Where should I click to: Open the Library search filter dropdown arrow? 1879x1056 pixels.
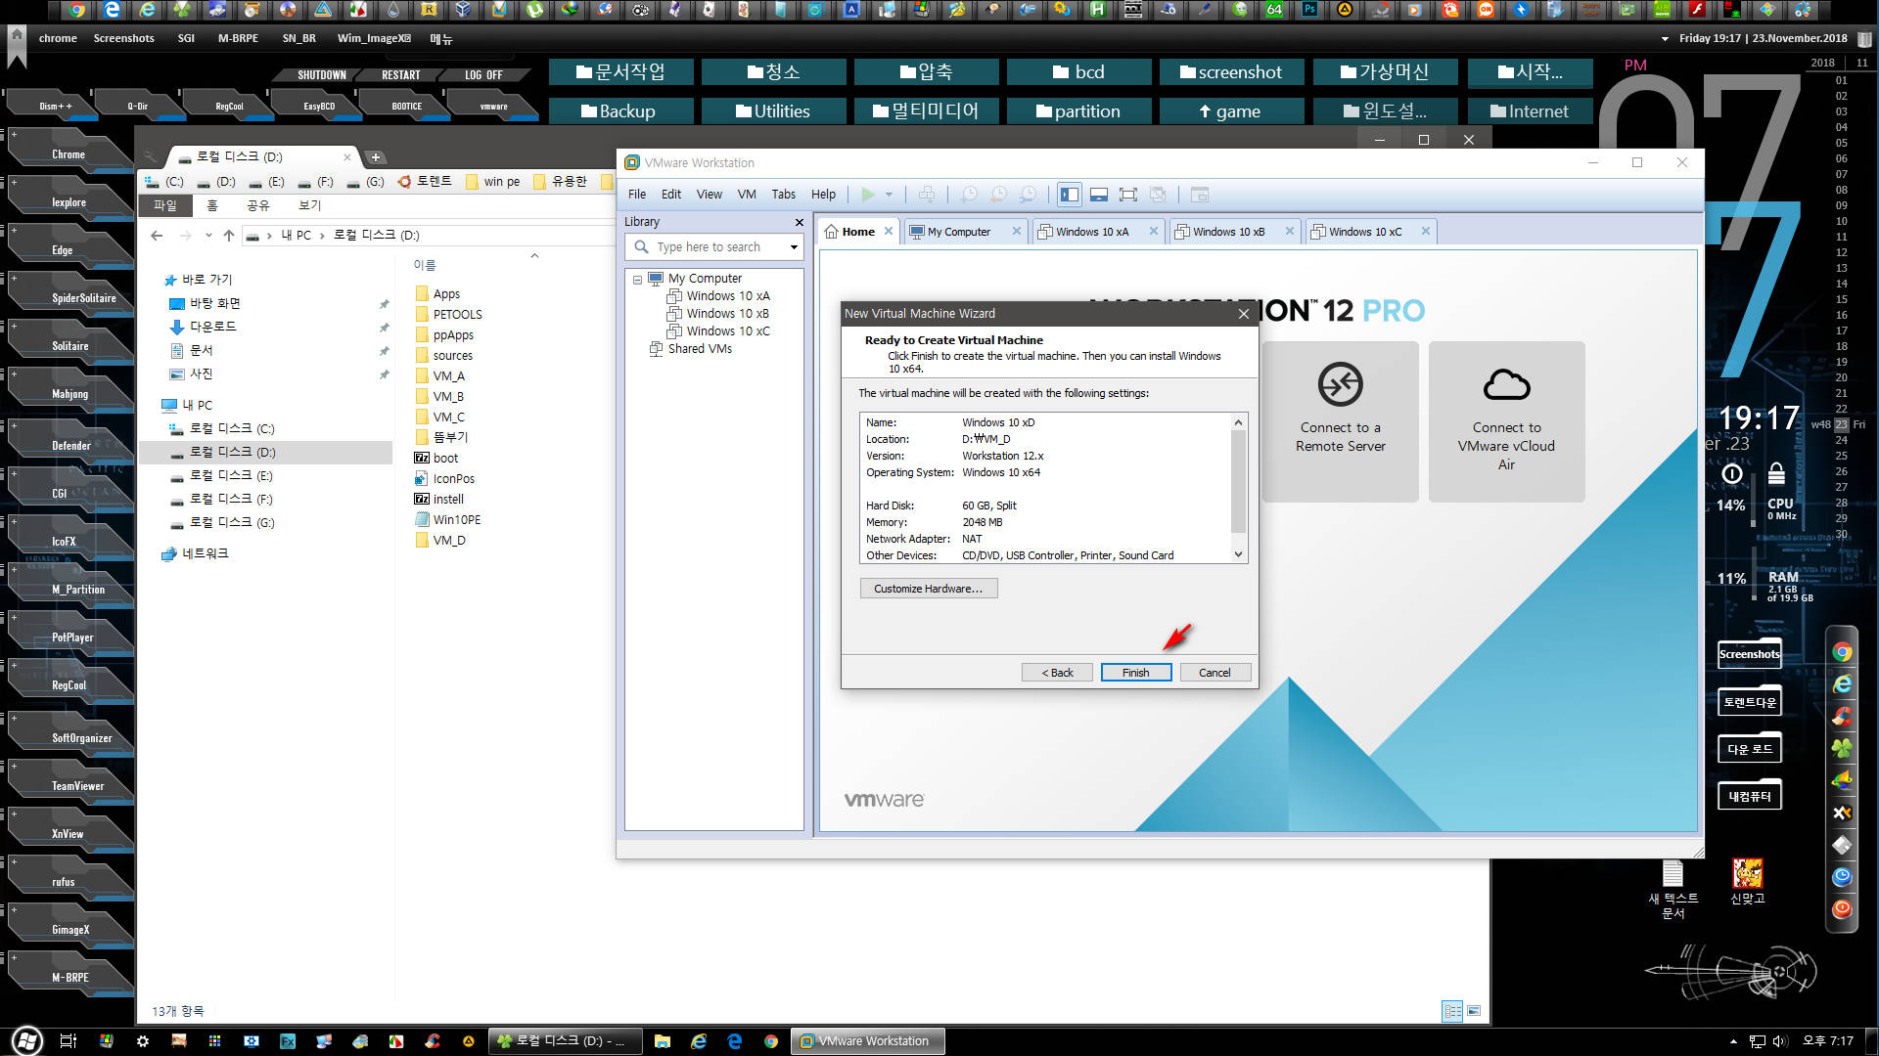click(794, 247)
